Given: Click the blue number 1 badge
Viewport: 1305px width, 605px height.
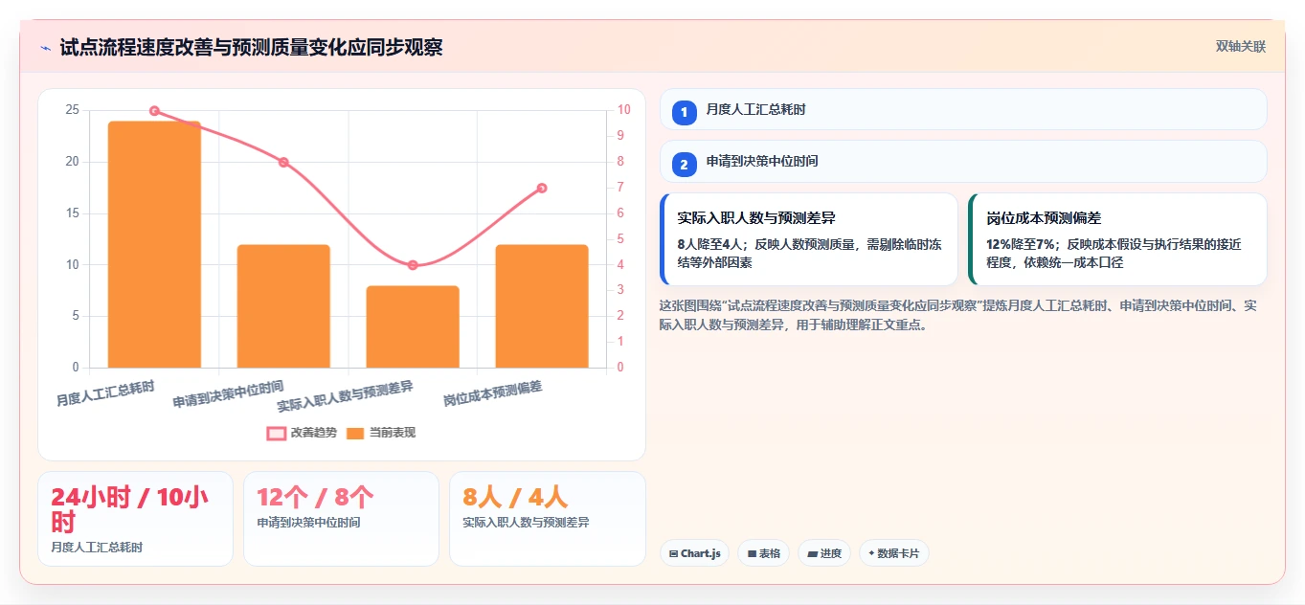Looking at the screenshot, I should click(x=684, y=113).
